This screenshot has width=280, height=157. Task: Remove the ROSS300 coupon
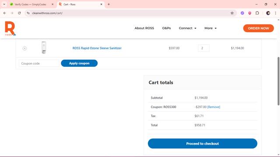pos(214,107)
